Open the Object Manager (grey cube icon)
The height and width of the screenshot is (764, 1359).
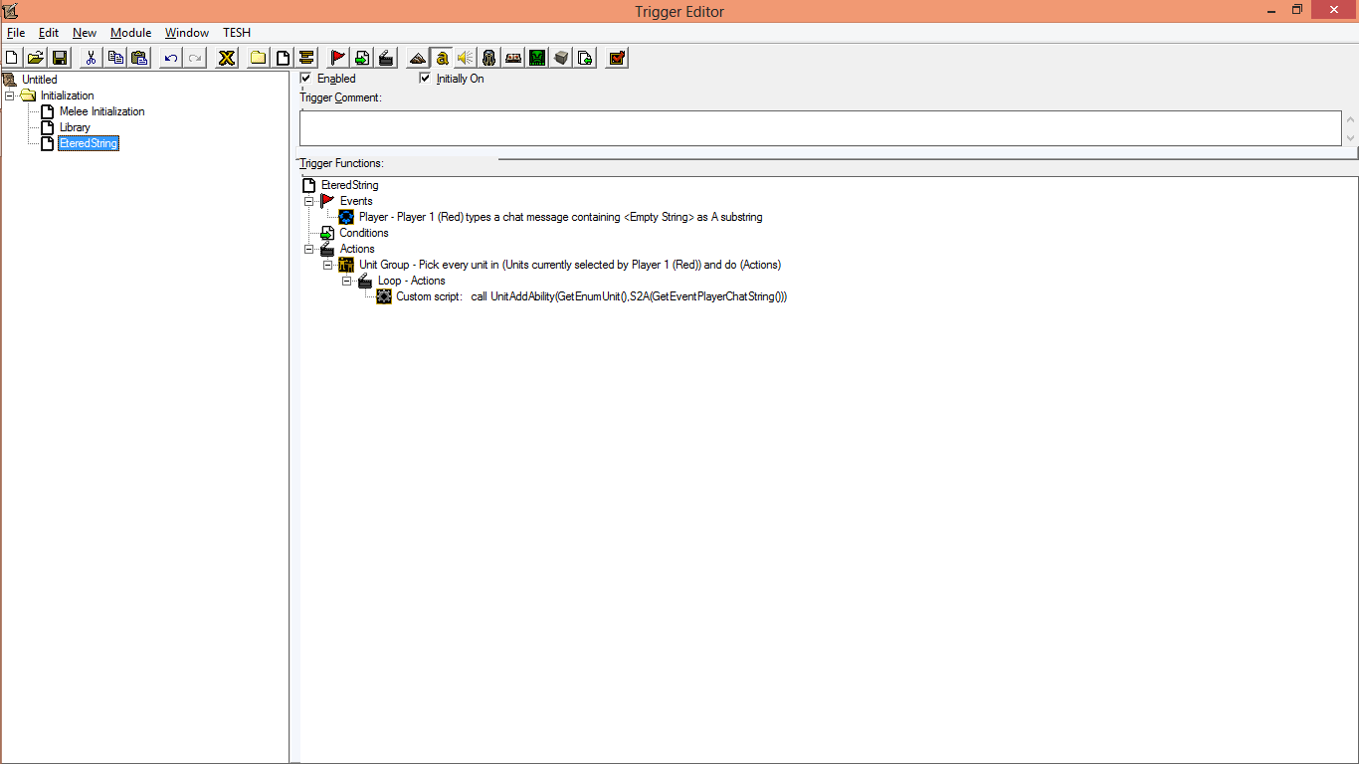click(561, 58)
